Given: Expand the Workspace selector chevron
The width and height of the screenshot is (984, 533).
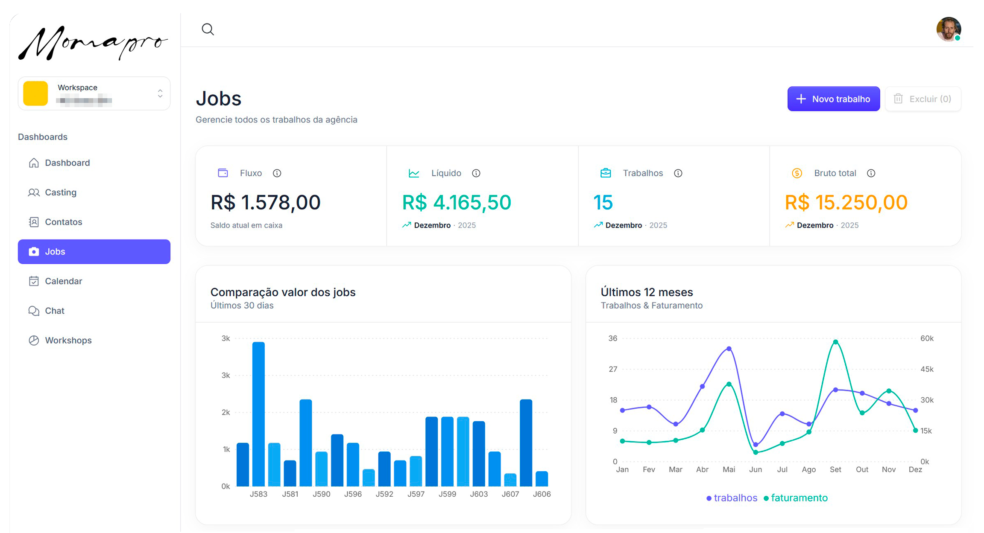Looking at the screenshot, I should [x=160, y=93].
